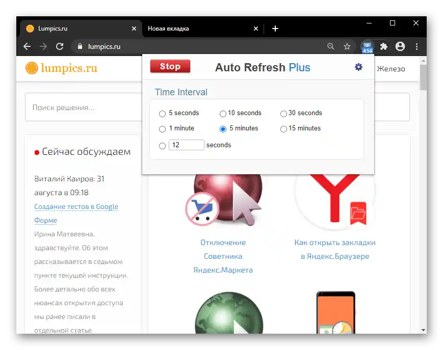
Task: Click the Auto Refresh Plus title
Action: (263, 67)
